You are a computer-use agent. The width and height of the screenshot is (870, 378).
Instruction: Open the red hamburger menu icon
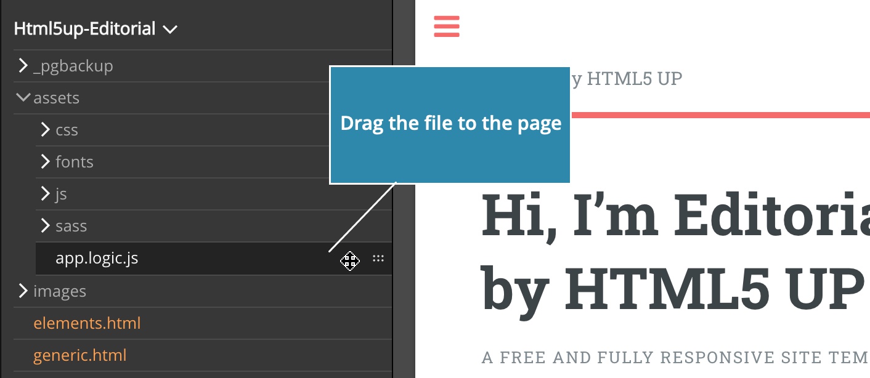tap(447, 26)
